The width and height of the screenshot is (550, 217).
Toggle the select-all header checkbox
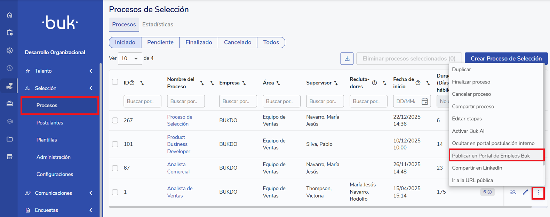(115, 82)
